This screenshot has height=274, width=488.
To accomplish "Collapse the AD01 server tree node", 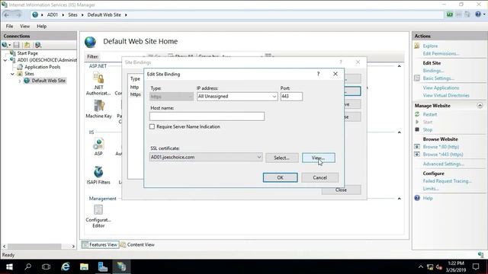I will pos(5,60).
